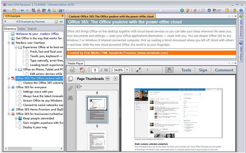This screenshot has width=246, height=153.
Task: Click the notepad edit icon beside VCR Example by Norman
Action: pos(56,22)
